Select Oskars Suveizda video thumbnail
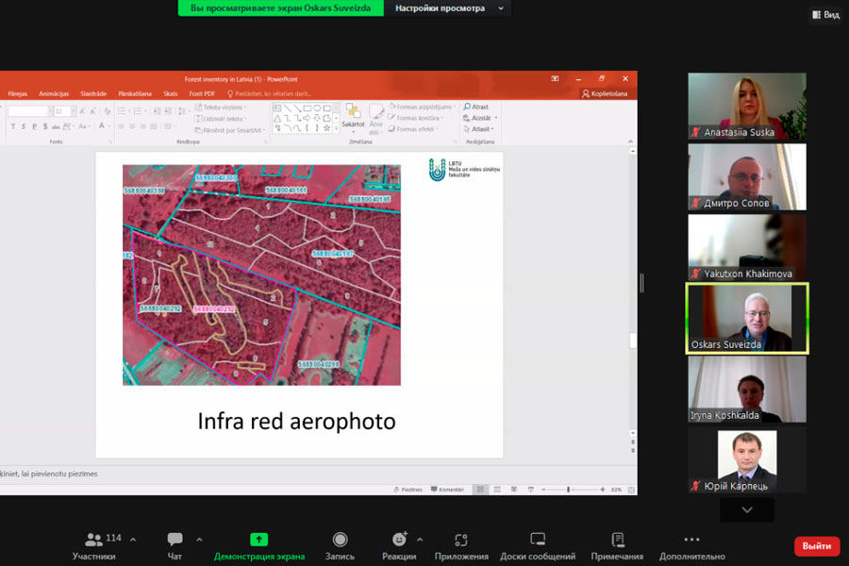Screen dimensions: 849x566 click(747, 319)
